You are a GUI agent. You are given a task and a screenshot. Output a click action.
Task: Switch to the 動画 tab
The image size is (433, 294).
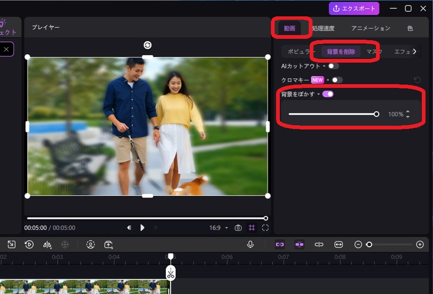click(289, 28)
